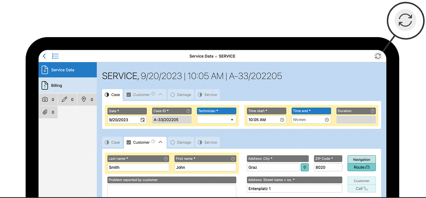Show help for lower Customer tab
Viewport: 426px width, 198px height.
(153, 141)
